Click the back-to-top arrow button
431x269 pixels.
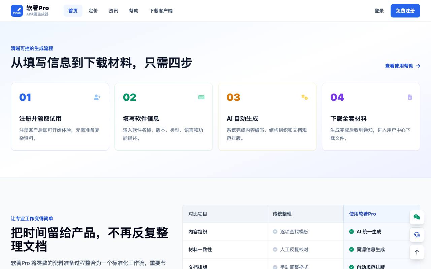pyautogui.click(x=417, y=252)
